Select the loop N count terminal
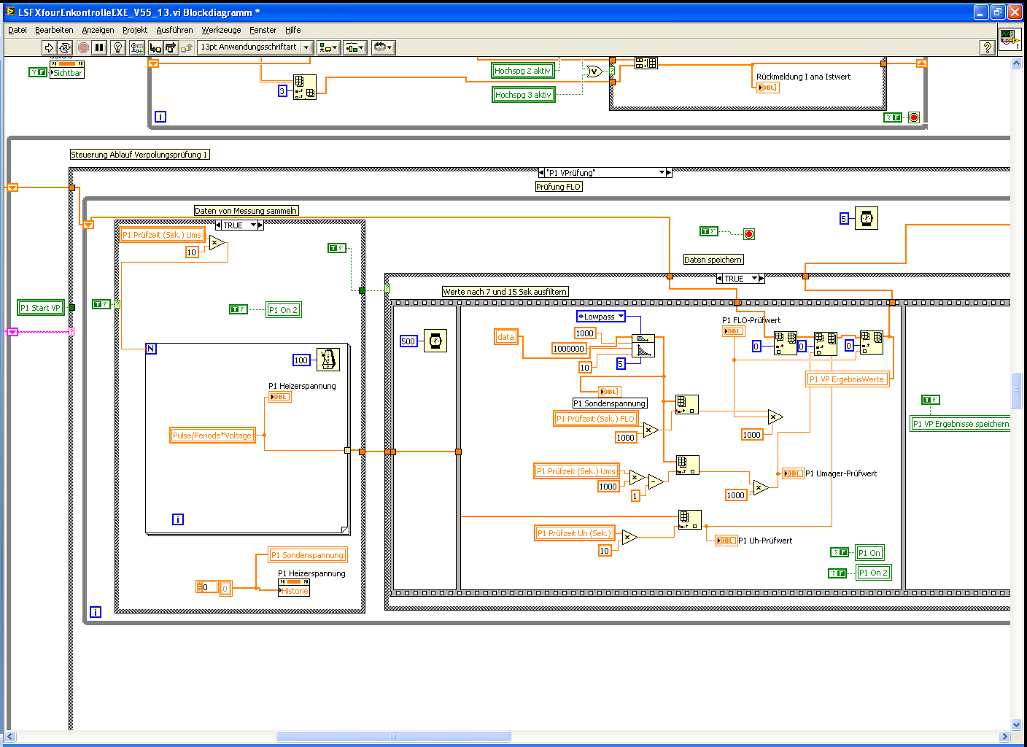1027x747 pixels. pos(151,349)
